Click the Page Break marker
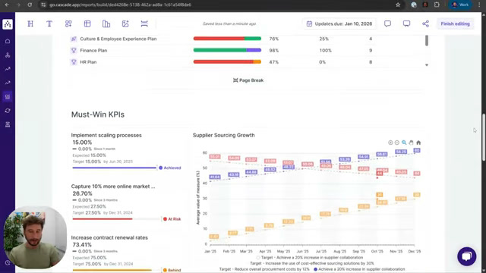This screenshot has height=273, width=486. 248,80
